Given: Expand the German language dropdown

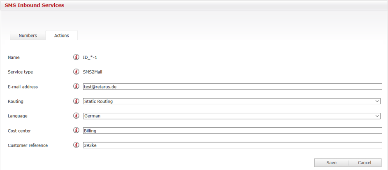Looking at the screenshot, I should (x=230, y=116).
